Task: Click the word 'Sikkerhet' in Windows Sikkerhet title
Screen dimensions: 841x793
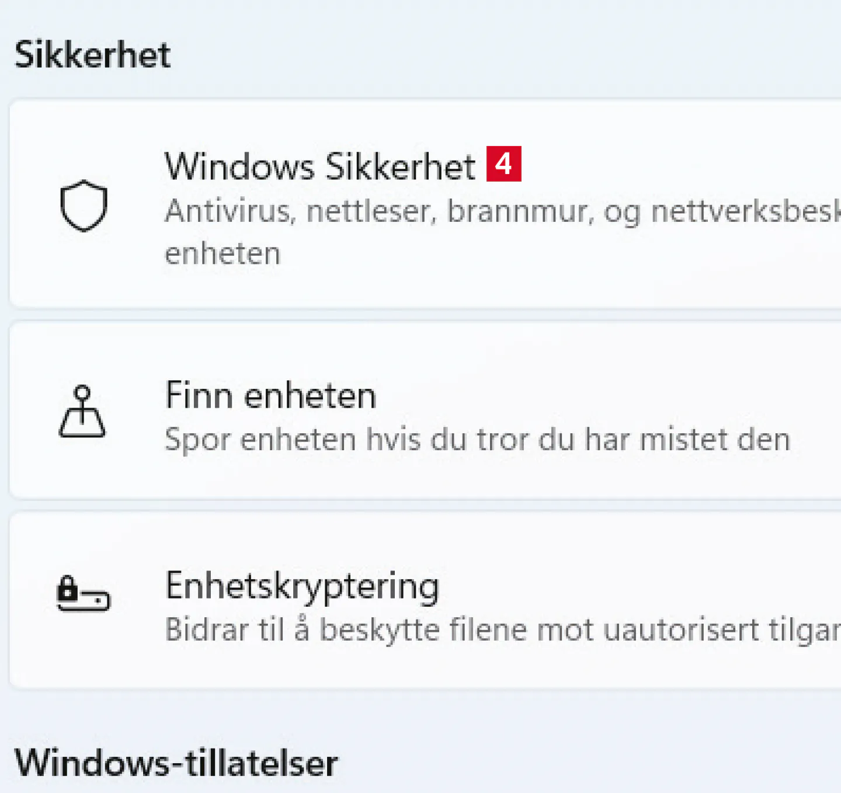Action: (400, 166)
